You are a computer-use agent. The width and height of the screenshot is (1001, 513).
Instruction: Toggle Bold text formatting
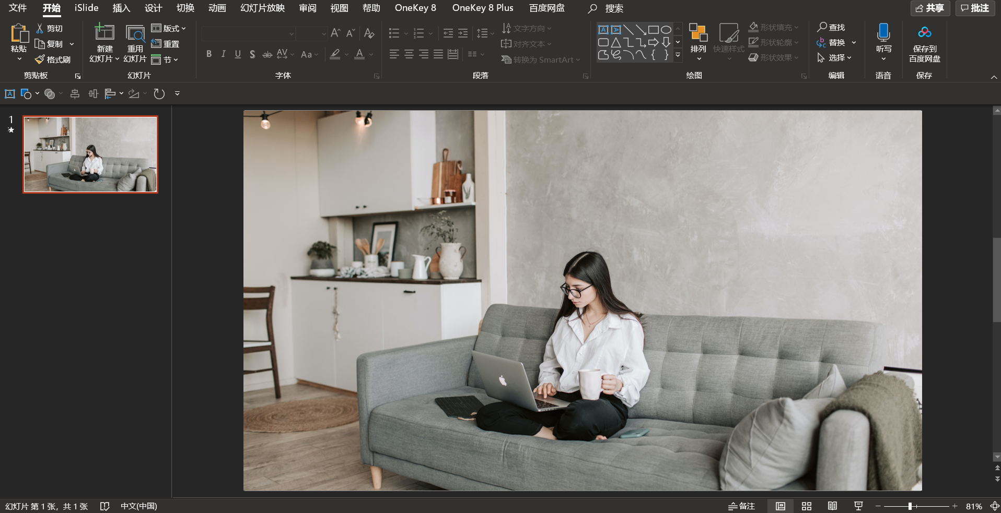[209, 54]
